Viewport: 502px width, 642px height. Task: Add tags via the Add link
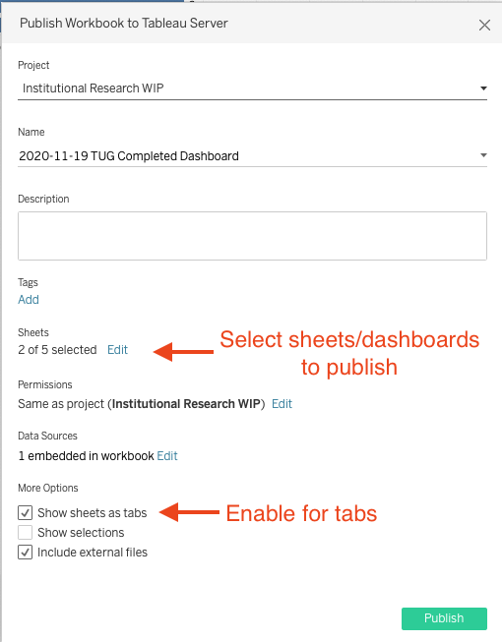[29, 300]
